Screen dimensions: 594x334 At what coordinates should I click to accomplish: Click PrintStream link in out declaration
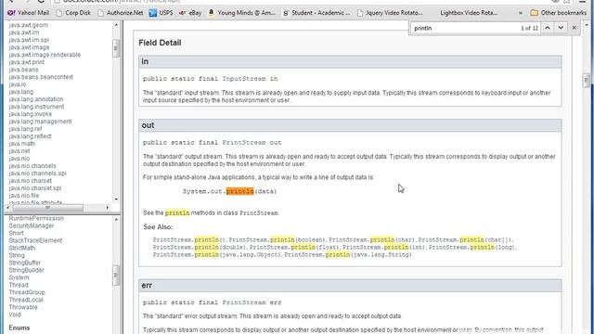click(x=244, y=143)
